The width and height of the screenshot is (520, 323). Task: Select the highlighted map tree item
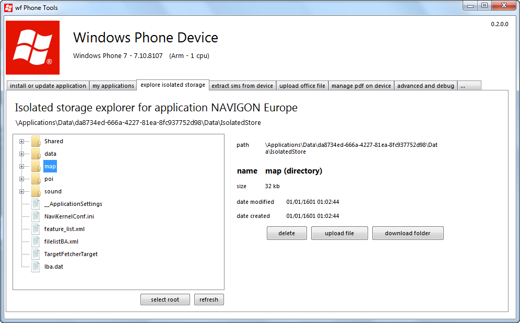point(50,166)
